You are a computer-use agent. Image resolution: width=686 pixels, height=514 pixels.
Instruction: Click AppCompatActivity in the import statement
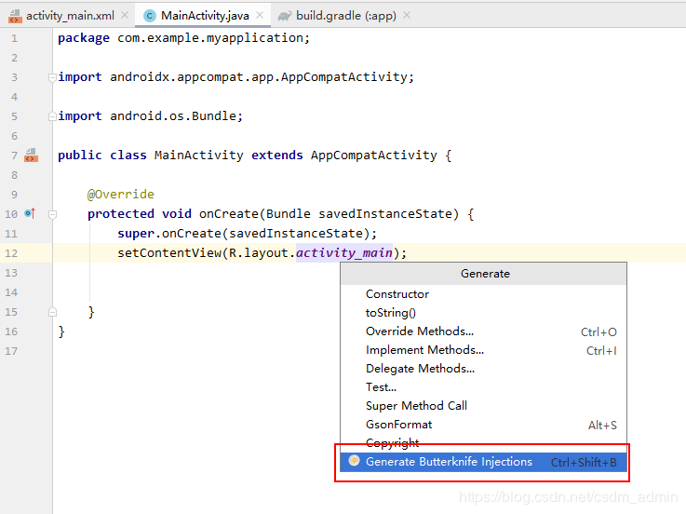[x=343, y=77]
